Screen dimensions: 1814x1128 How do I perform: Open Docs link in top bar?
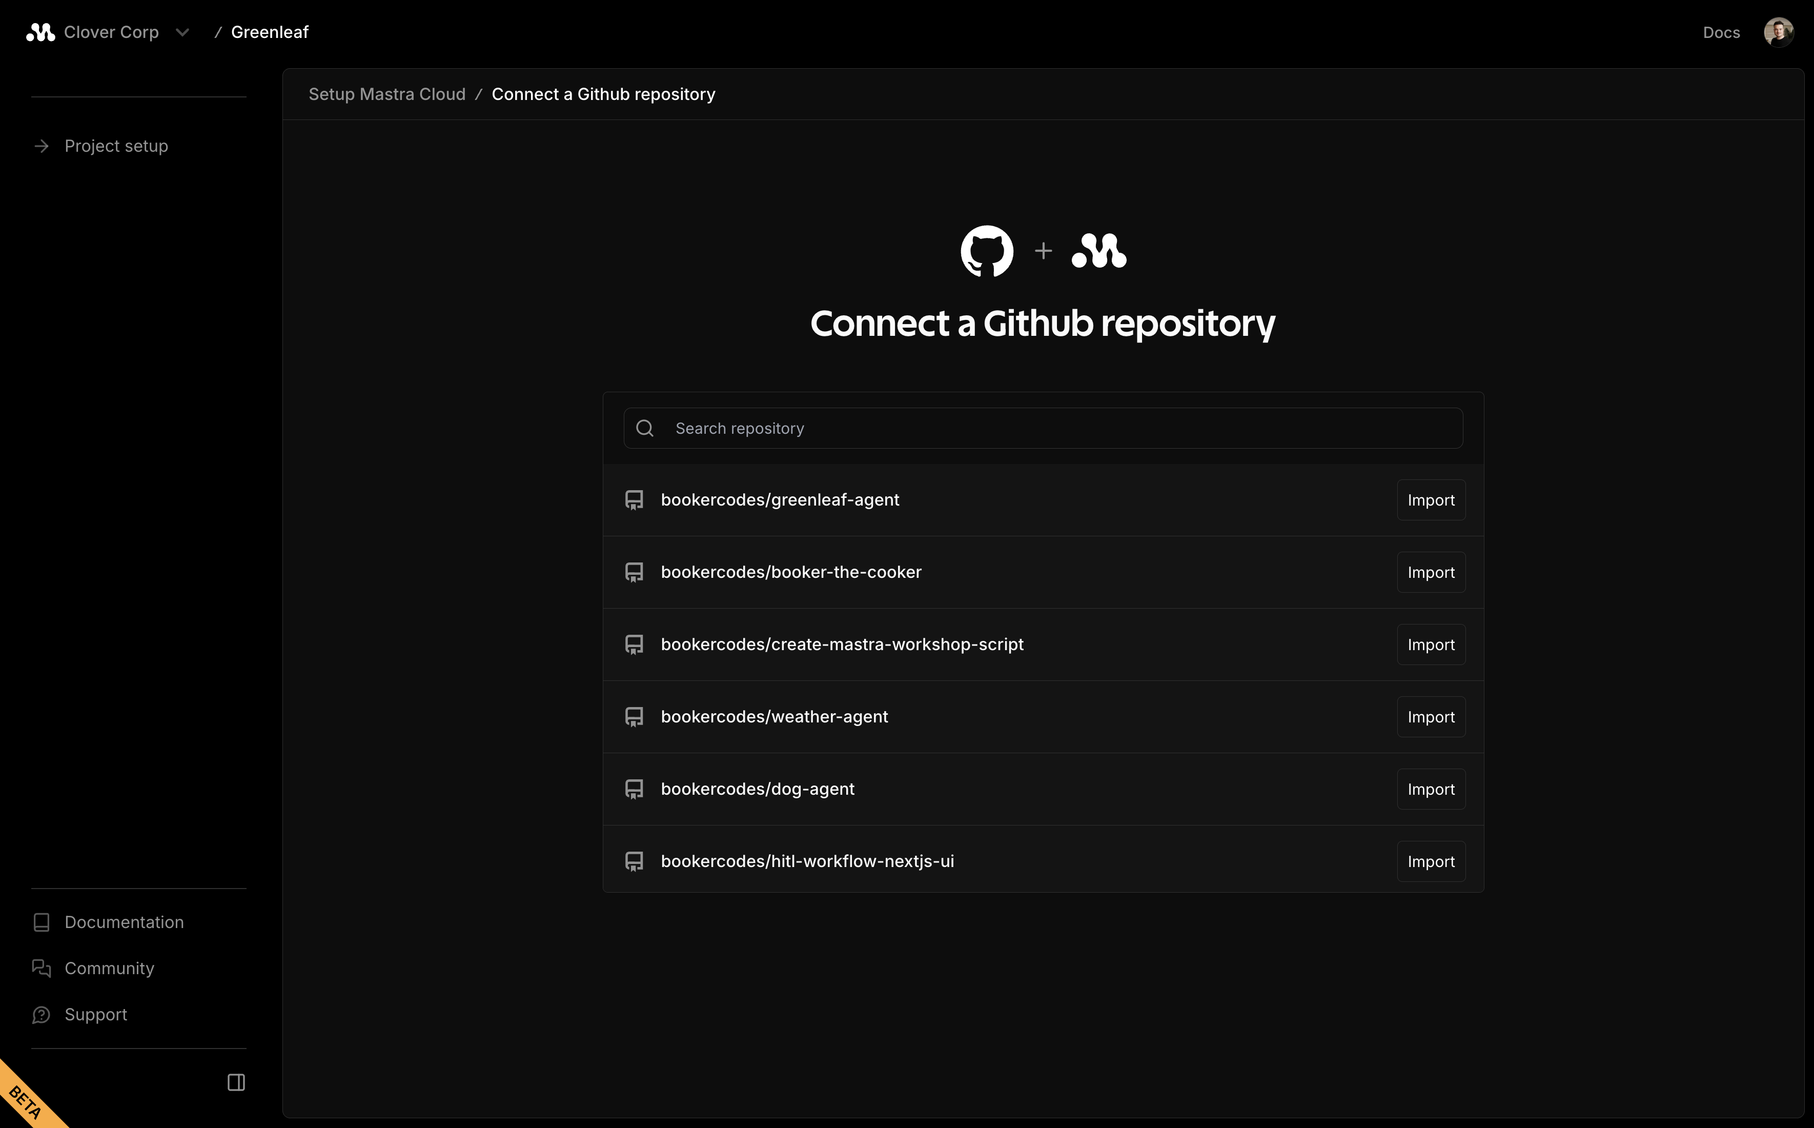tap(1721, 32)
